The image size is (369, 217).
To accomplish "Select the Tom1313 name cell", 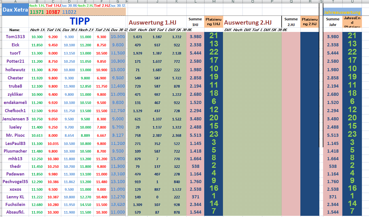I will click(x=15, y=36).
